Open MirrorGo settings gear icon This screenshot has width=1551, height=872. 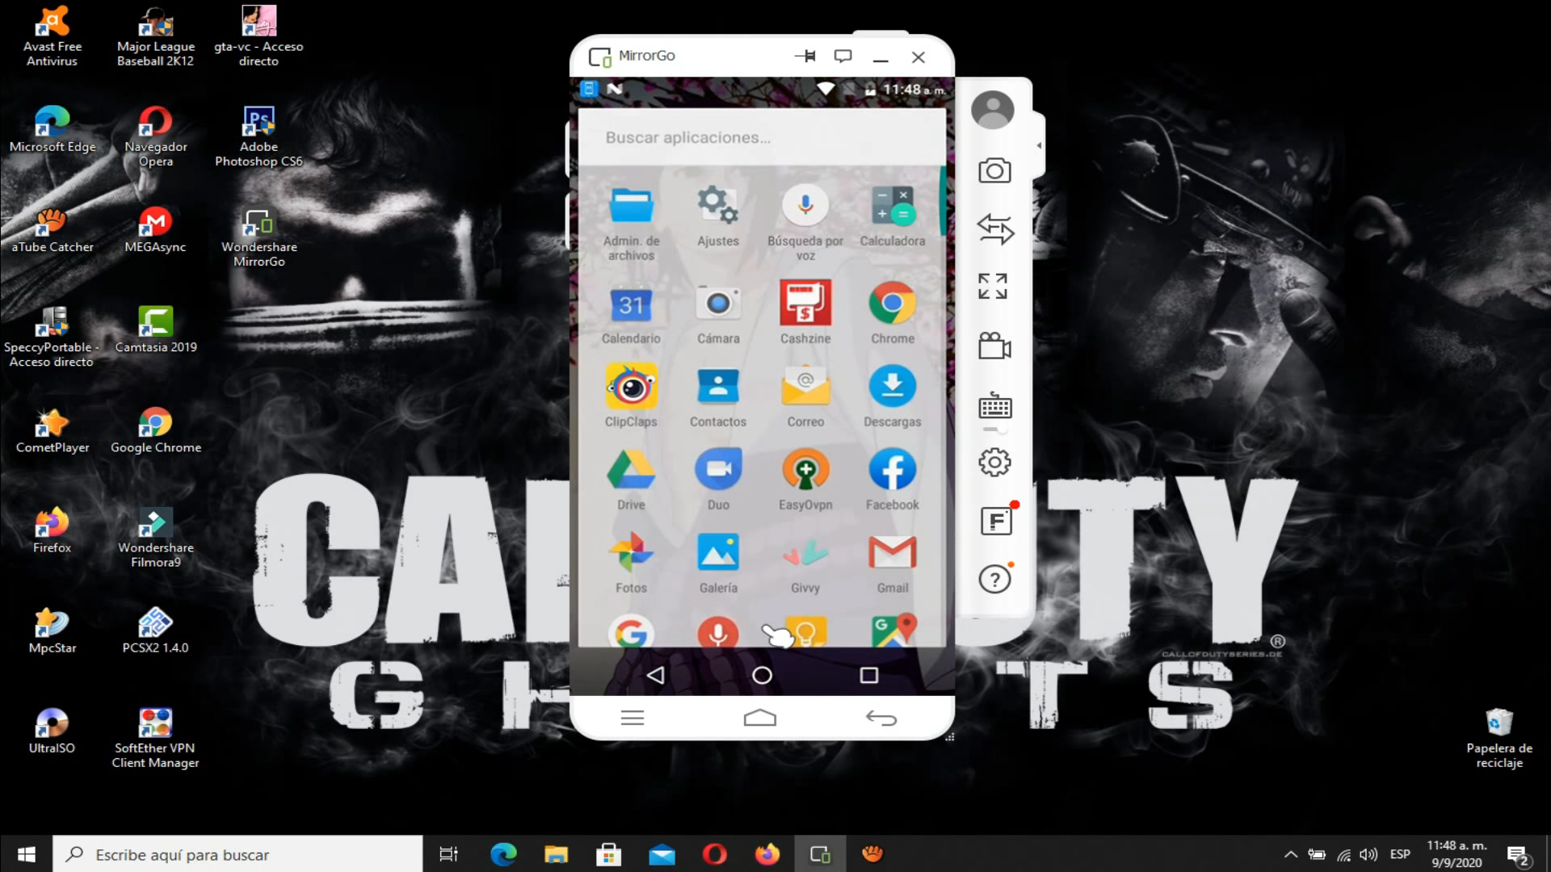coord(994,463)
